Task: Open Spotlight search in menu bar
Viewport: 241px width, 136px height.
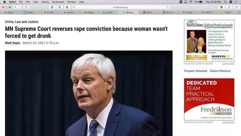Action: pyautogui.click(x=225, y=2)
